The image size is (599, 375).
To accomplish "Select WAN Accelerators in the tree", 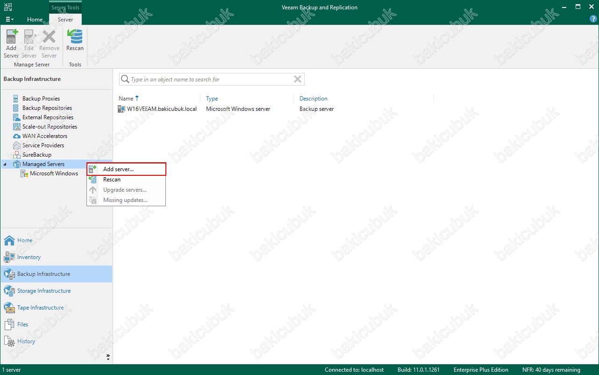I will (45, 136).
